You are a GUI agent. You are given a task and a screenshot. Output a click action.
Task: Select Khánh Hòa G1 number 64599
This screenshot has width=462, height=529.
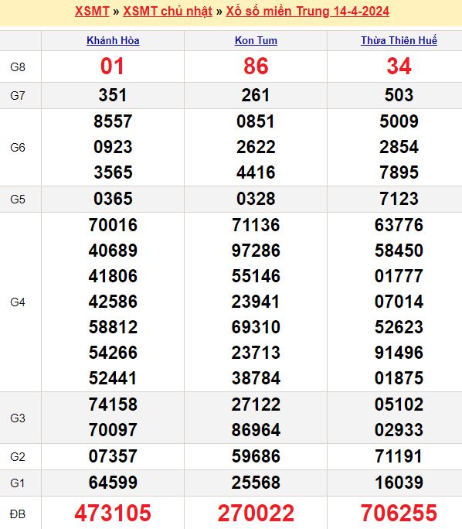pos(113,483)
